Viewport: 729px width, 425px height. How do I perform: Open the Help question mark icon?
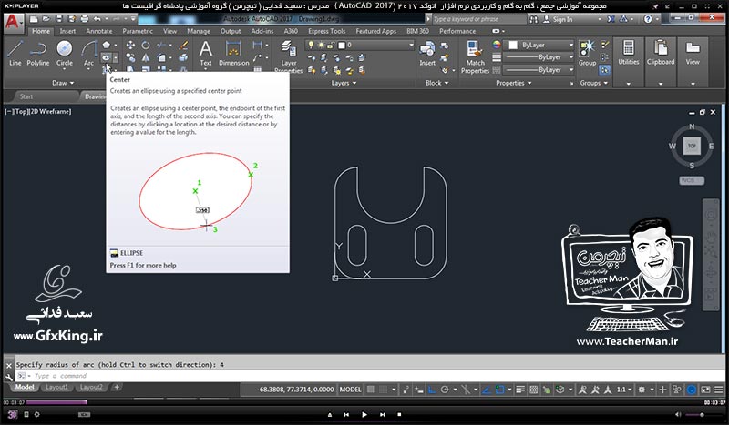point(648,19)
